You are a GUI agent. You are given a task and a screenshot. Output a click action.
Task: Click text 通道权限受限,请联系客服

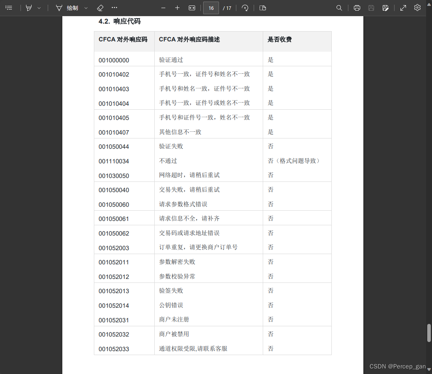coord(193,349)
